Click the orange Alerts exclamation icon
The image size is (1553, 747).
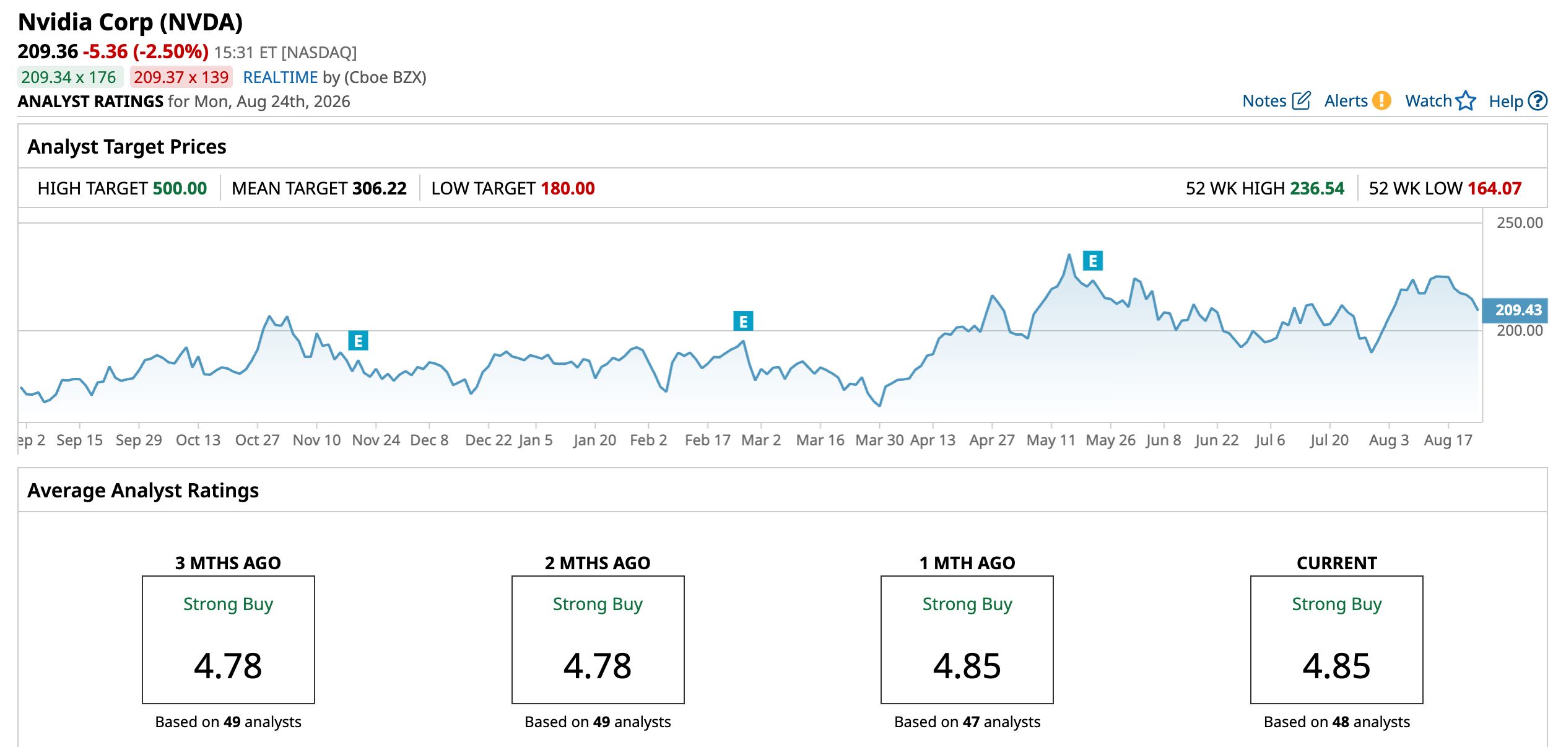(x=1381, y=100)
